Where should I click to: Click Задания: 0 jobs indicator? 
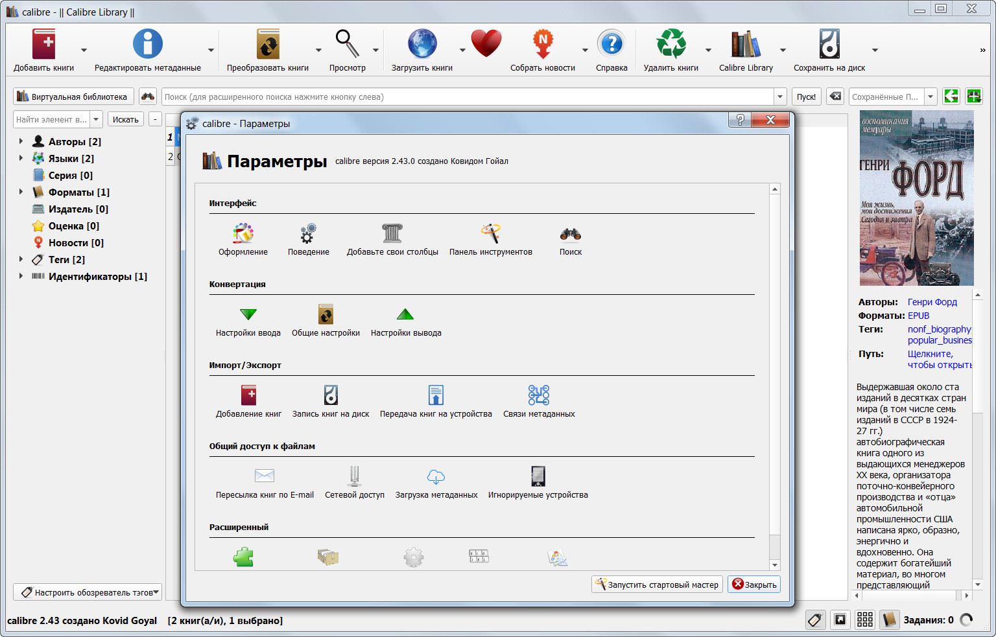(938, 620)
